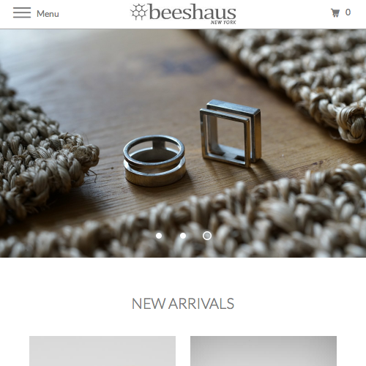The height and width of the screenshot is (366, 366).
Task: Open the hamburger menu icon
Action: (x=22, y=12)
